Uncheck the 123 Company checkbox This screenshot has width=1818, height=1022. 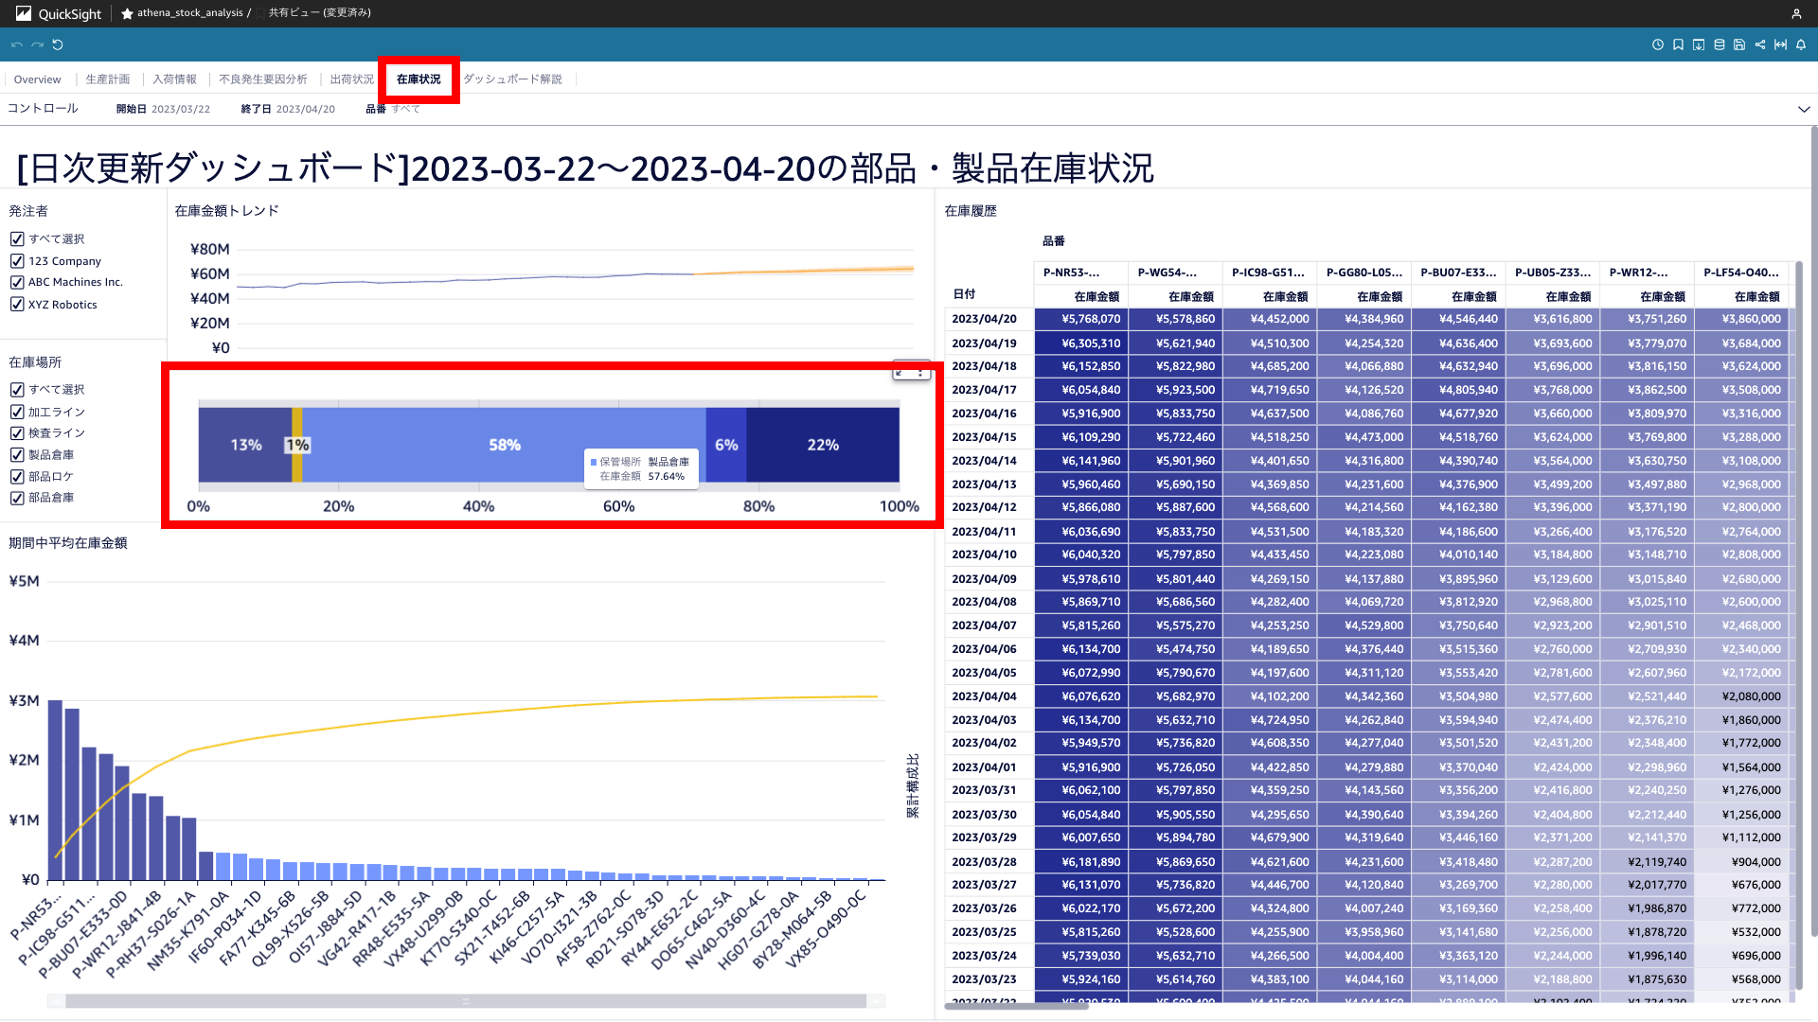pyautogui.click(x=17, y=261)
